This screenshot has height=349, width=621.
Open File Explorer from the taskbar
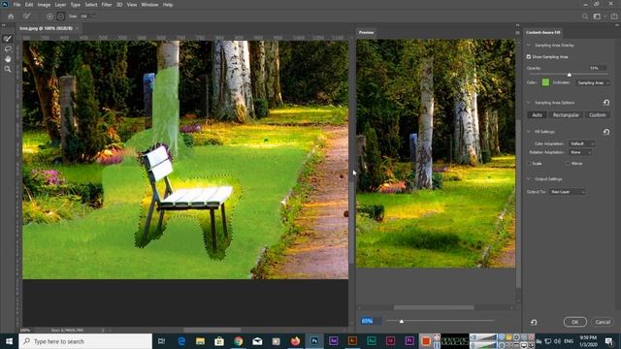pyautogui.click(x=200, y=341)
